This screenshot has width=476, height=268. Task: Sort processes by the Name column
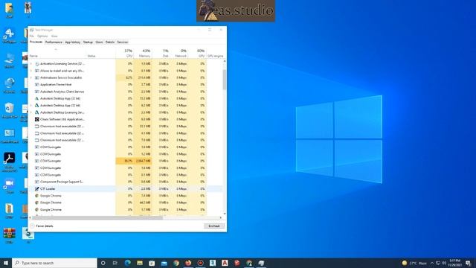(58, 53)
